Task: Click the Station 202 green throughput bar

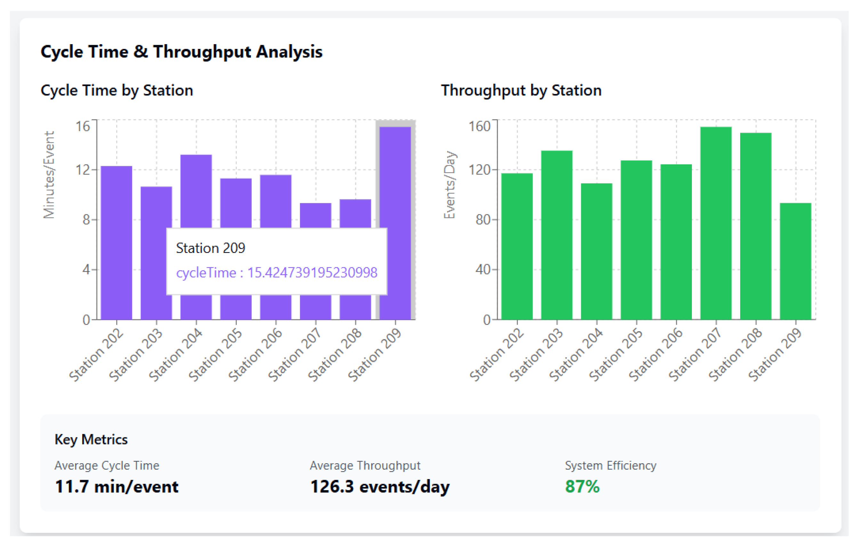Action: [517, 246]
